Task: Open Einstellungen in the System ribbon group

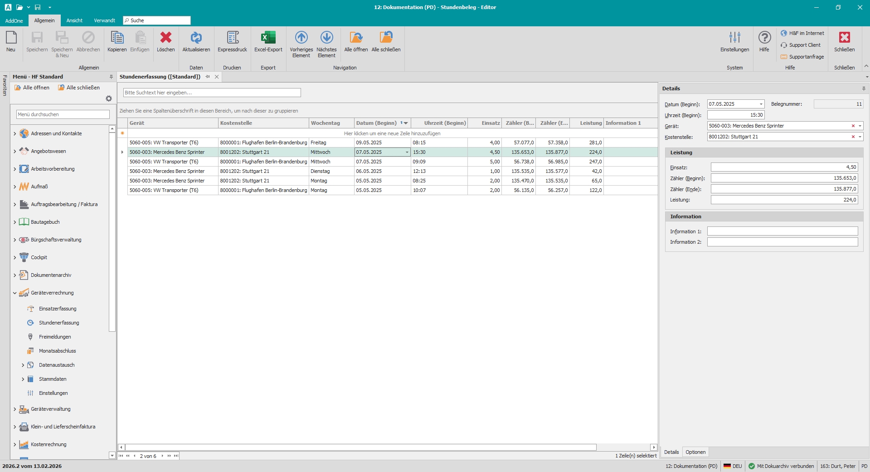Action: click(734, 38)
